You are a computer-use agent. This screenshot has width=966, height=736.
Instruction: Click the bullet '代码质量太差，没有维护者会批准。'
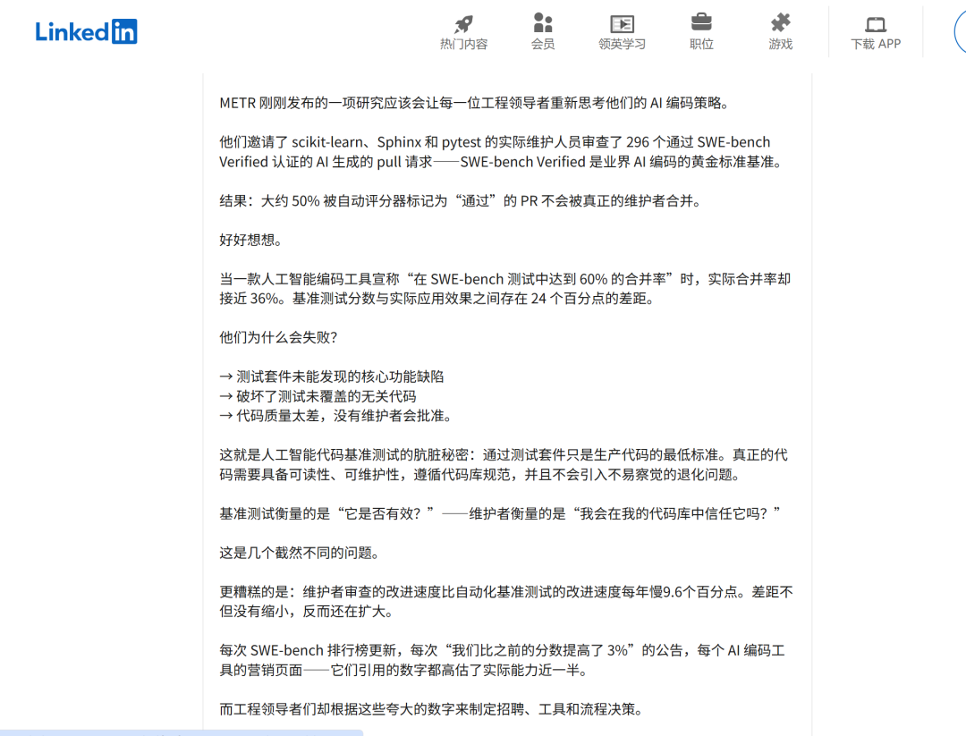point(347,417)
